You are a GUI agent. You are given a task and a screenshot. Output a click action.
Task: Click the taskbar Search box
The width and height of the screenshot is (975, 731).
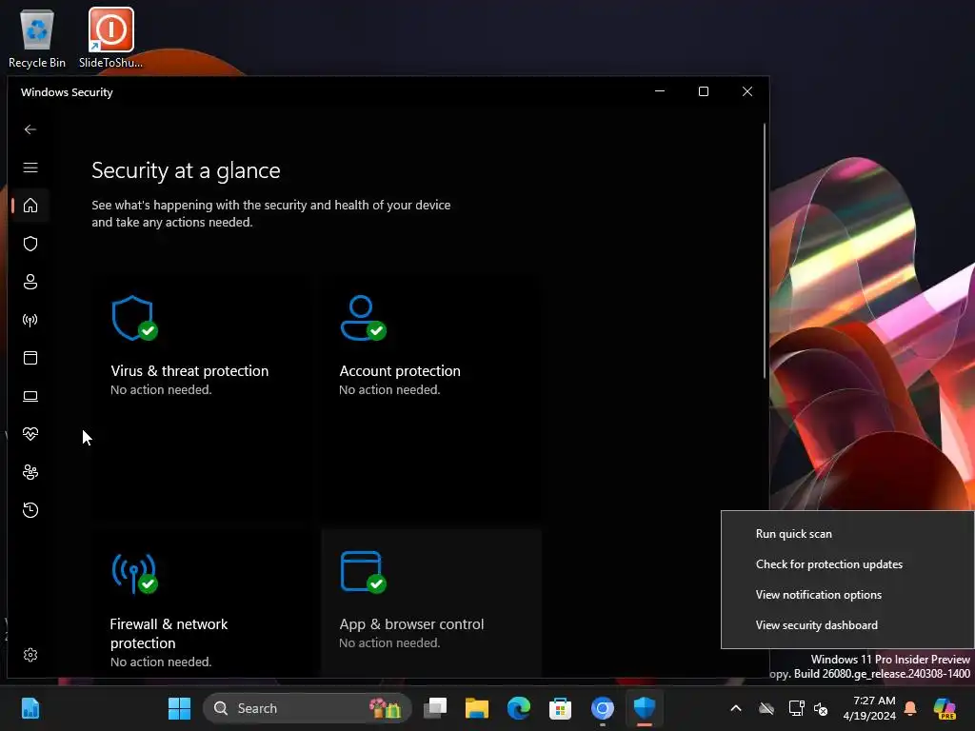[308, 708]
